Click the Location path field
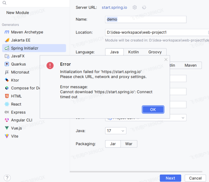The width and height of the screenshot is (209, 182). click(157, 33)
